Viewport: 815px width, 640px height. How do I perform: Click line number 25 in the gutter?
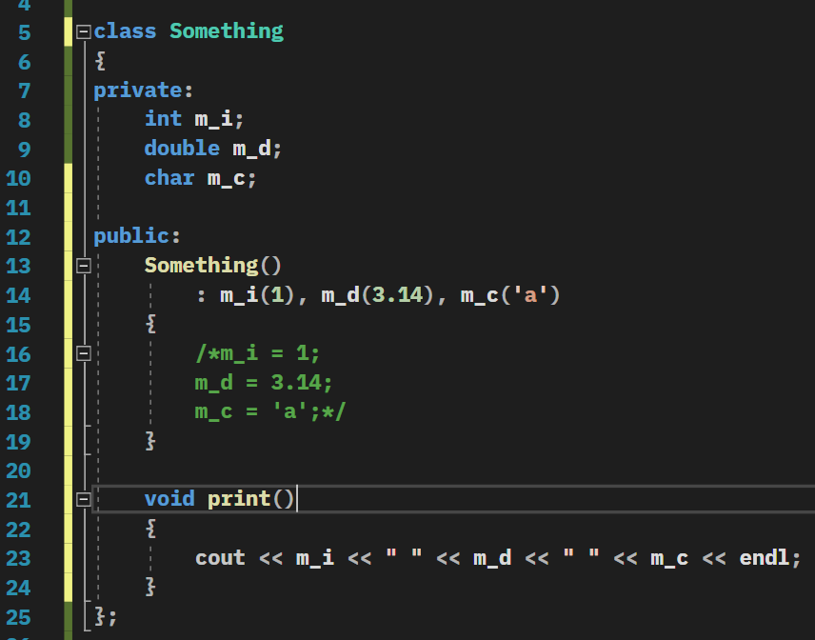(x=18, y=617)
